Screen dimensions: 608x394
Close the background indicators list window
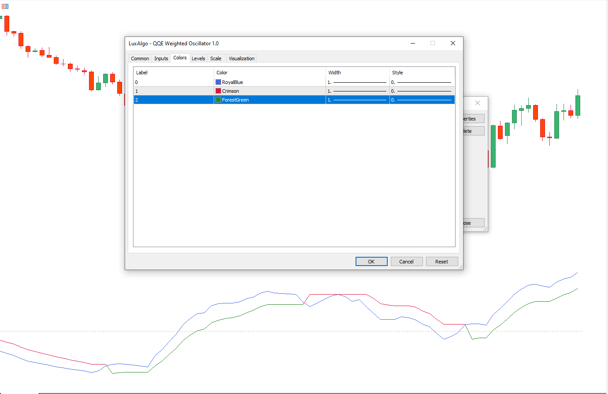478,103
